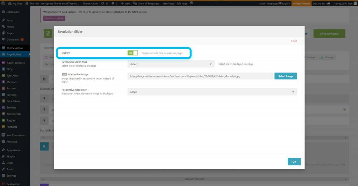Open Reservation in the sidebar
This screenshot has height=186, width=358.
13,184
